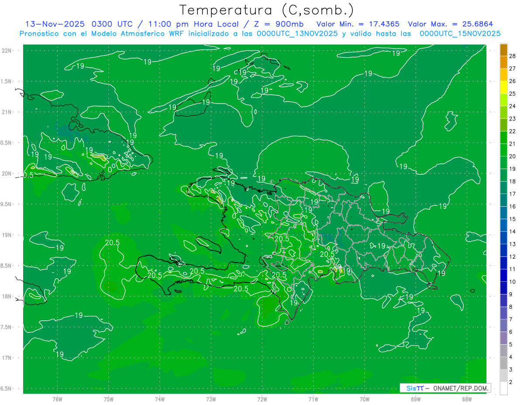Click the colorbar label "8"
This screenshot has height=405, width=524.
pyautogui.click(x=511, y=307)
